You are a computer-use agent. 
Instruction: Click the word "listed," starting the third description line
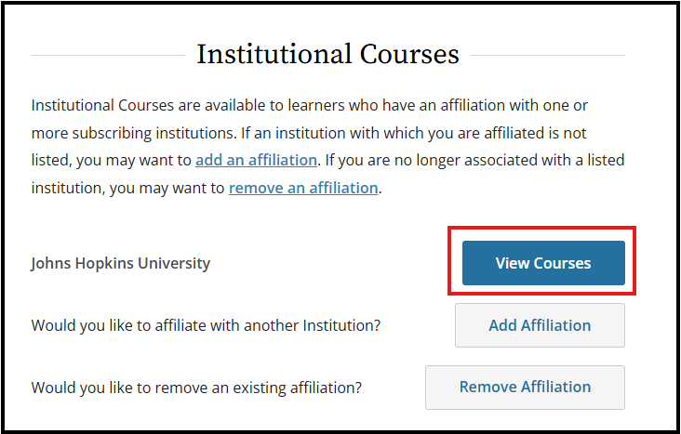52,160
